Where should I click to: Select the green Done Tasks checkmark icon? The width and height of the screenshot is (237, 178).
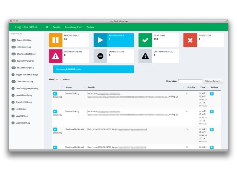(145, 40)
